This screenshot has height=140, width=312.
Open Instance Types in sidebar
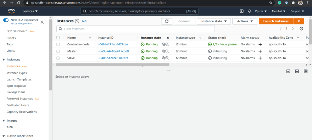point(17,73)
